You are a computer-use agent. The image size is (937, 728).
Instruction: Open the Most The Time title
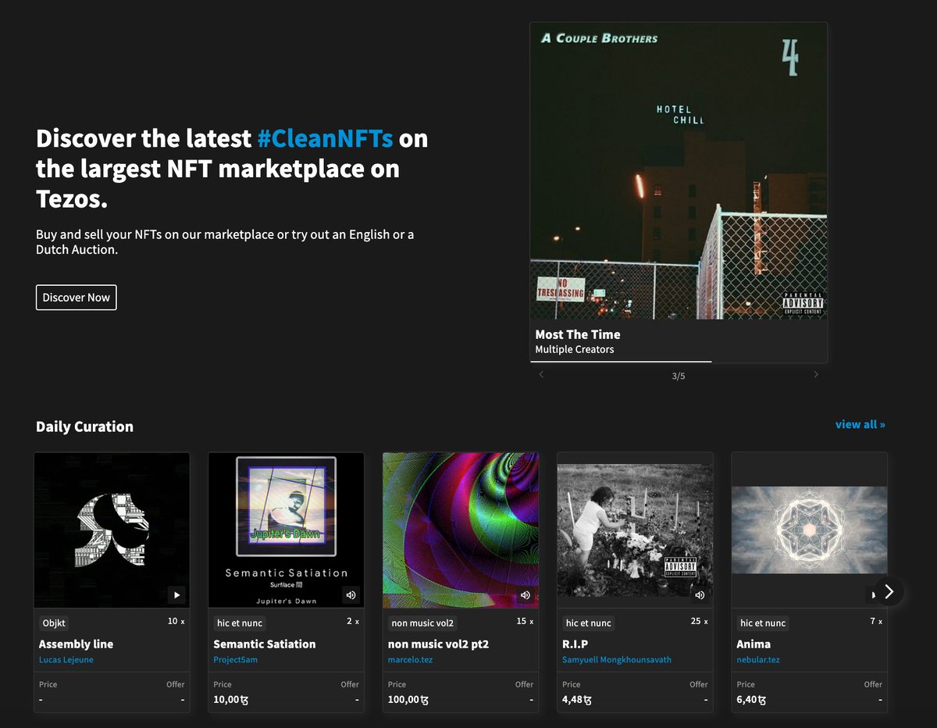tap(578, 334)
